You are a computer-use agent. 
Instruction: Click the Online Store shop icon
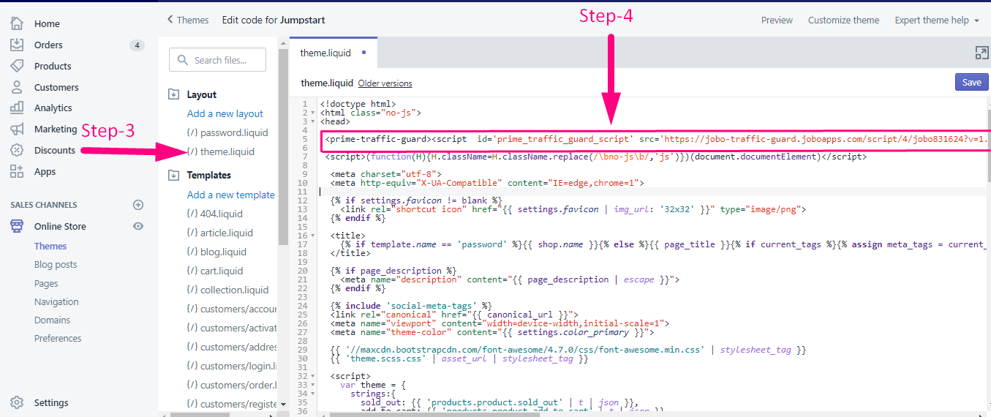(17, 226)
